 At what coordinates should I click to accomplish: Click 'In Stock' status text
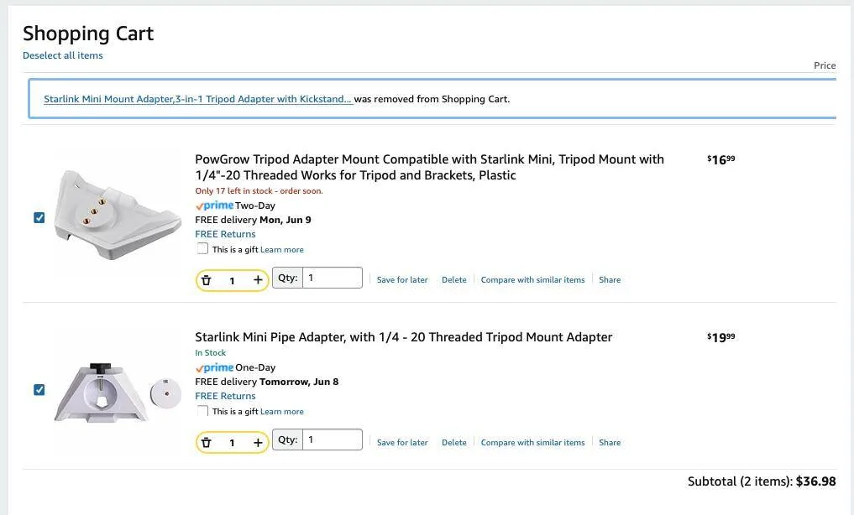tap(210, 353)
